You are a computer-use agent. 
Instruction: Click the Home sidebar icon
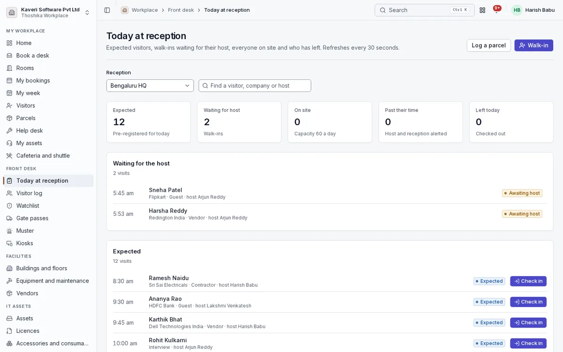pos(9,43)
